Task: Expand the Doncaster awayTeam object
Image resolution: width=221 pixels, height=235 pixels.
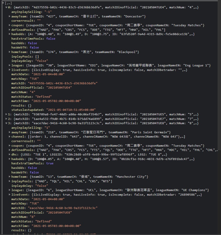Action: click(x=10, y=16)
